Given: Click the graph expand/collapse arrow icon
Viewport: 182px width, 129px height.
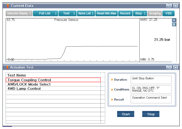Looking at the screenshot, I should click(x=174, y=25).
